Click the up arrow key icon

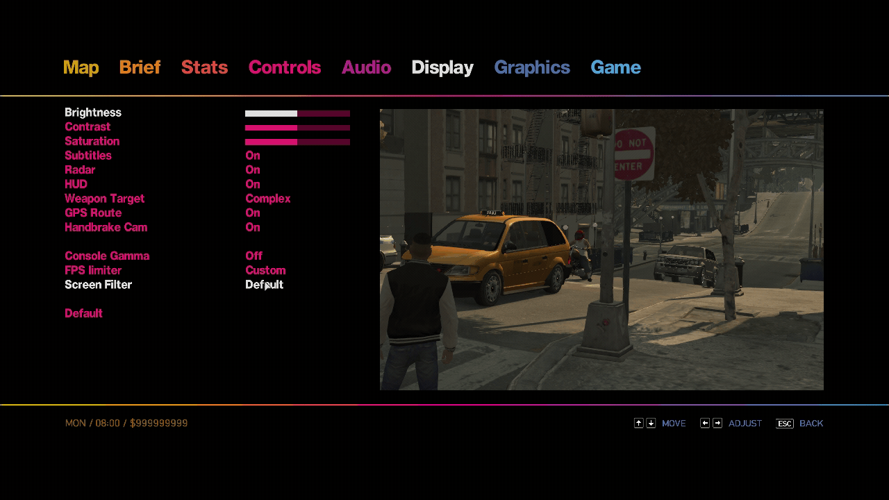[638, 423]
